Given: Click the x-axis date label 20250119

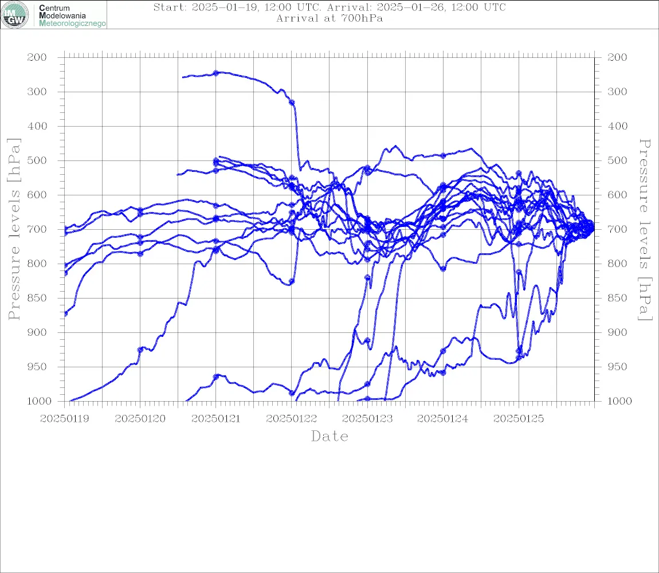Looking at the screenshot, I should [65, 419].
